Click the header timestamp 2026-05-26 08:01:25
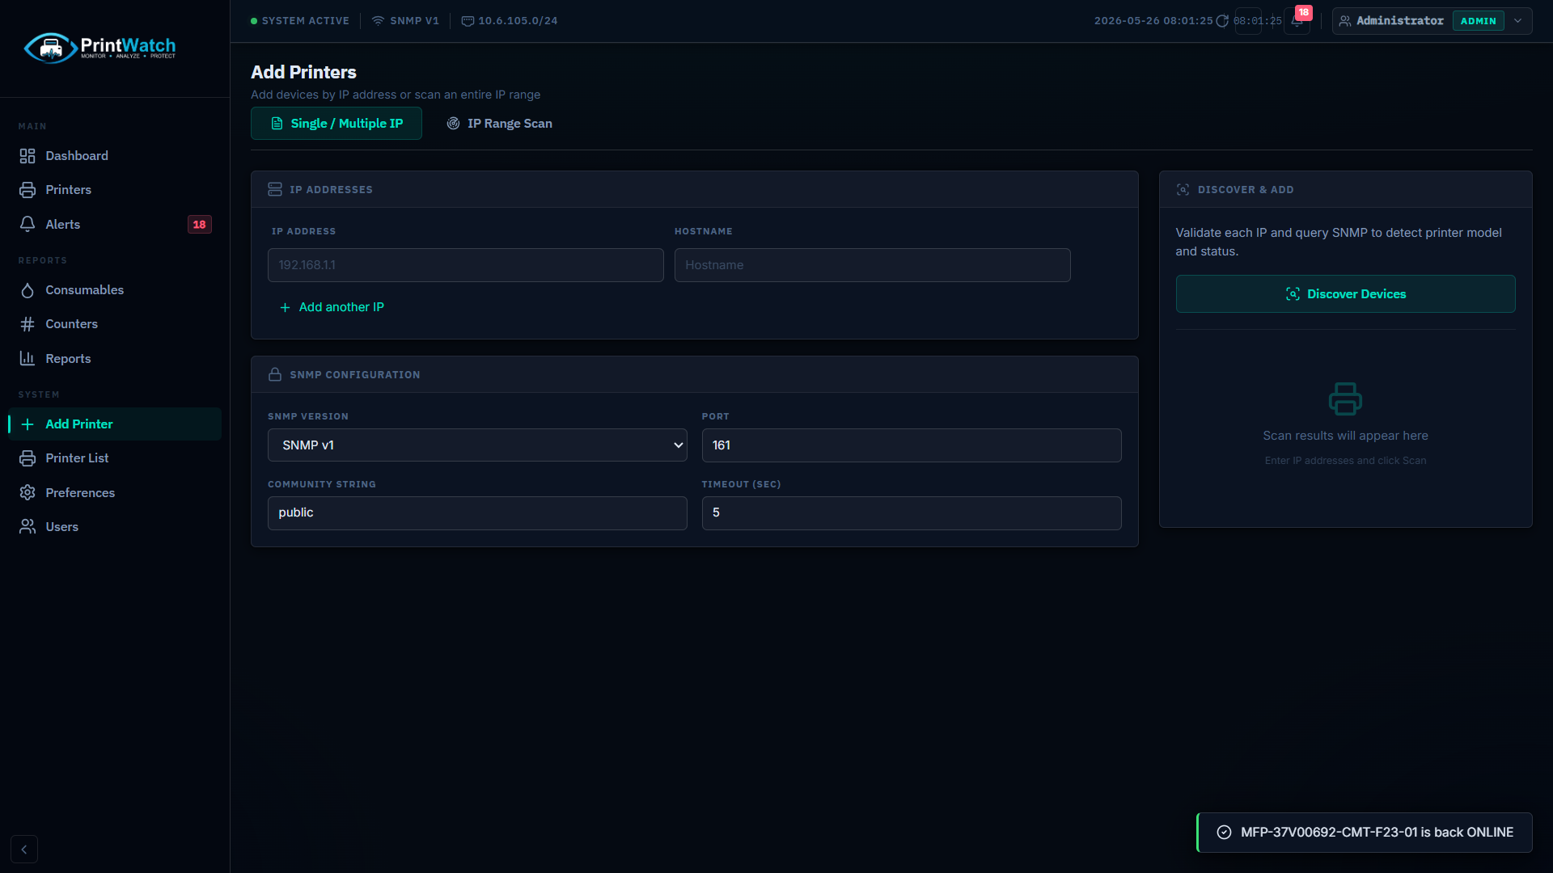This screenshot has height=873, width=1553. [1153, 21]
